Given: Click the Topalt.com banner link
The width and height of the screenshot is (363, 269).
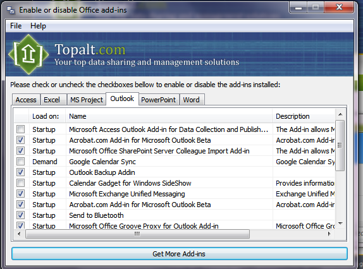Looking at the screenshot, I should pyautogui.click(x=90, y=49).
